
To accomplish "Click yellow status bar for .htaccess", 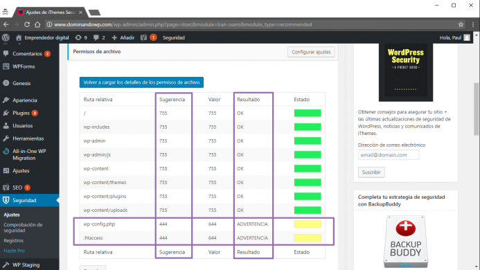I will (x=308, y=238).
